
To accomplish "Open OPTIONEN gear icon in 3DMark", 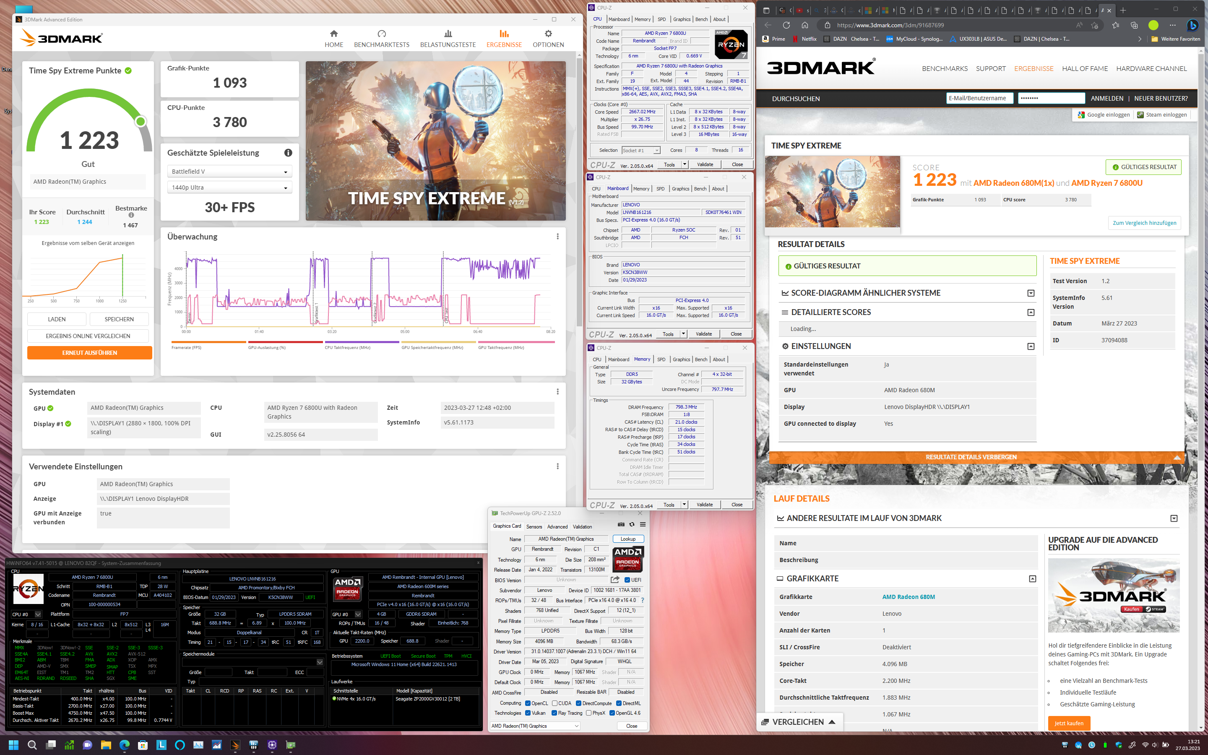I will (548, 34).
